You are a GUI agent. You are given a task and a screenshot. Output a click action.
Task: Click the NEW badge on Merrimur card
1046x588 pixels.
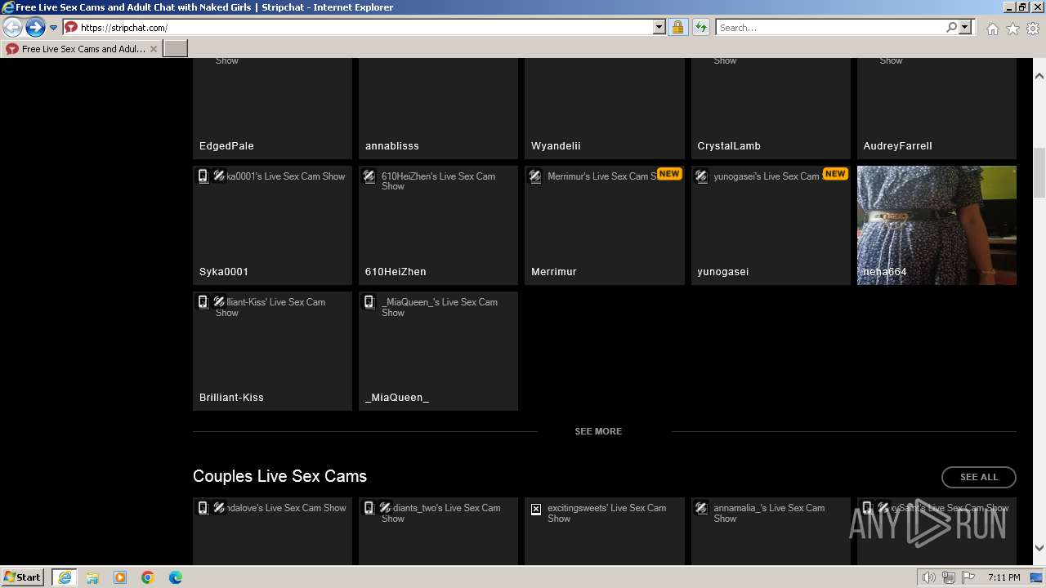click(669, 174)
